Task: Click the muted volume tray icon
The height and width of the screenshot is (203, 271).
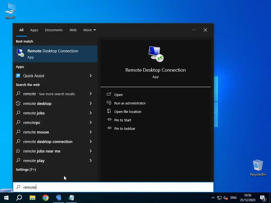Action: (x=225, y=198)
